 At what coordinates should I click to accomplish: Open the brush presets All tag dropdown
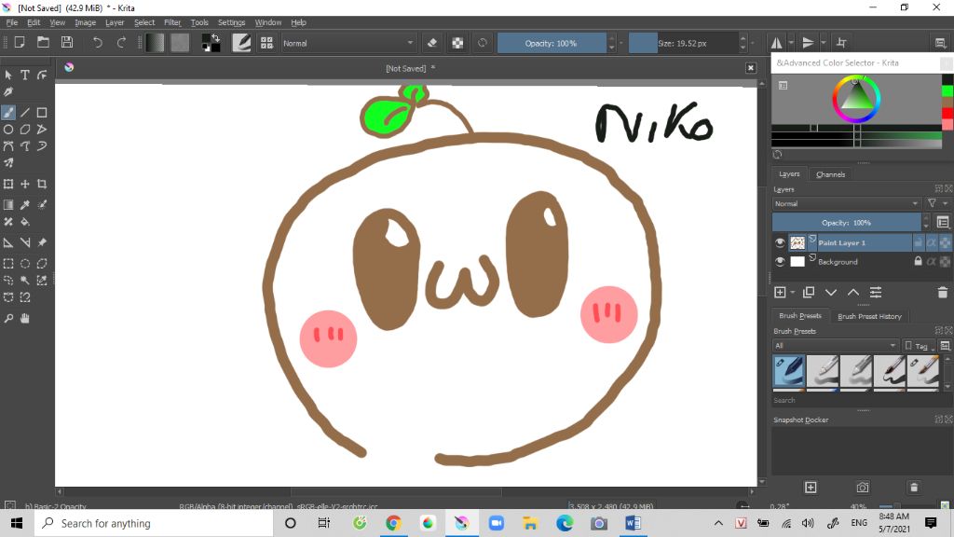click(836, 345)
